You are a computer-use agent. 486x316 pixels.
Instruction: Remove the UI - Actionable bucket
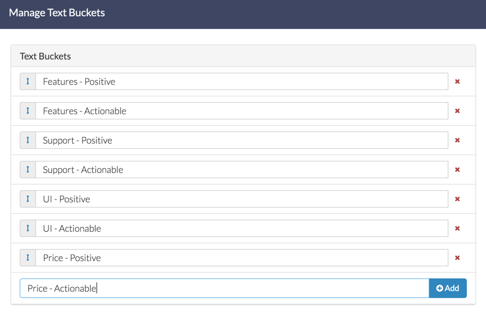(457, 229)
